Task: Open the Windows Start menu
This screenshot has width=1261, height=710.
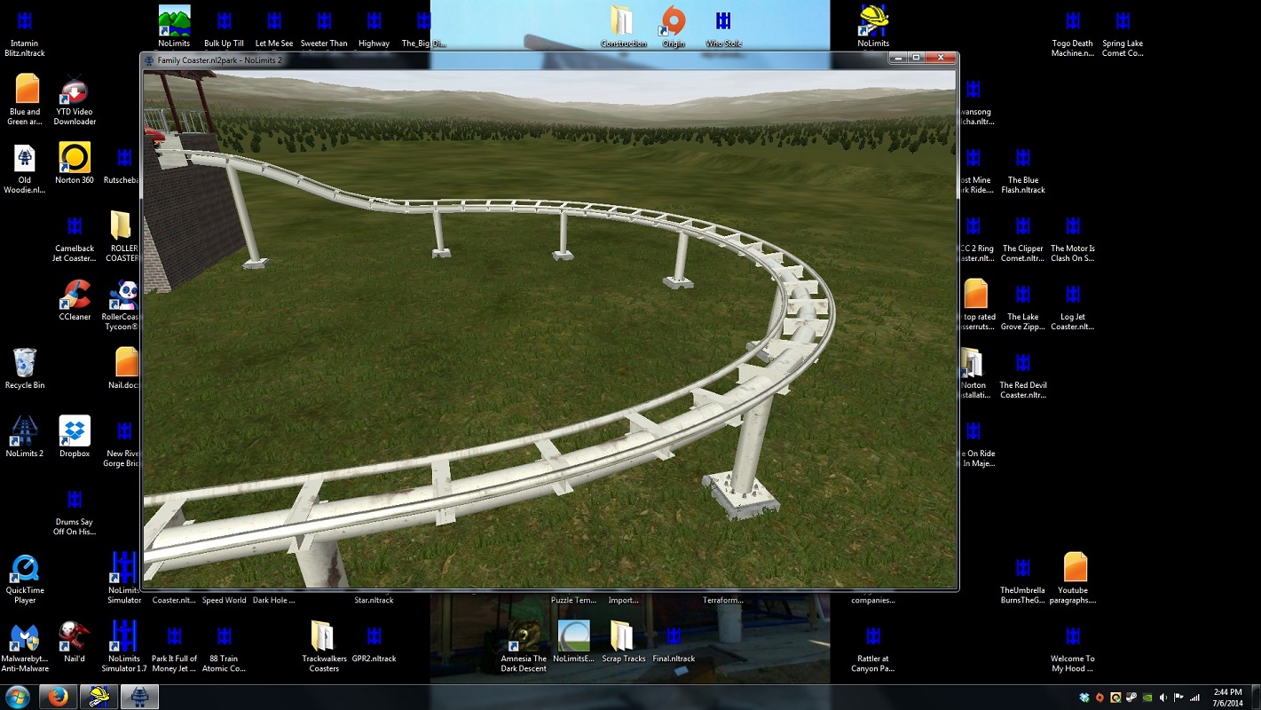Action: (18, 697)
